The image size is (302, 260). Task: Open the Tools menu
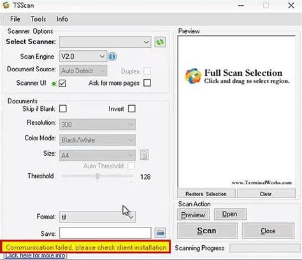(x=38, y=19)
